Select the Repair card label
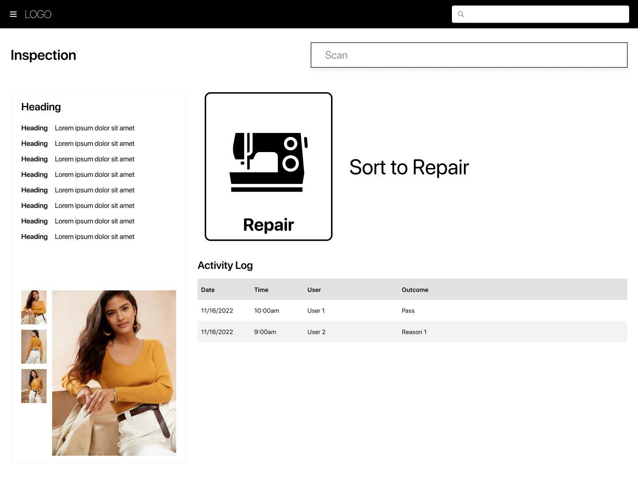Image resolution: width=638 pixels, height=485 pixels. tap(268, 225)
